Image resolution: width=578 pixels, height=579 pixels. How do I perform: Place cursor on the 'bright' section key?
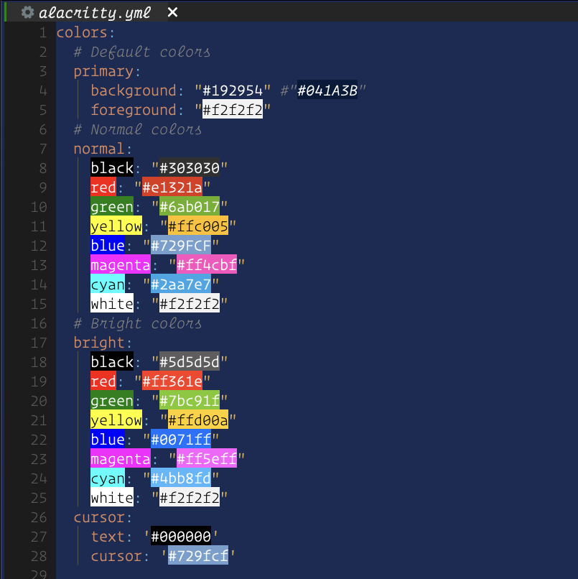(x=99, y=343)
